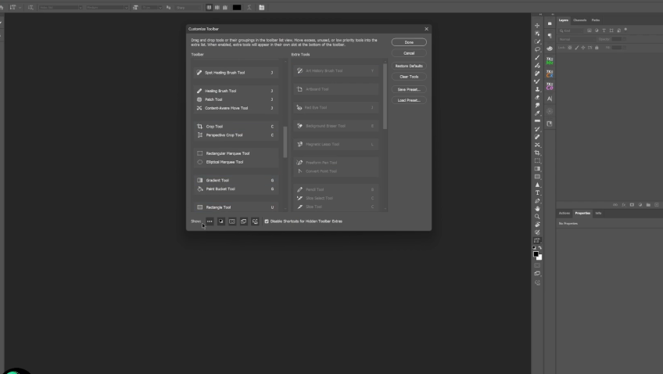Viewport: 663px width, 374px height.
Task: Click the Toolbar list scrollbar thumb
Action: [285, 142]
